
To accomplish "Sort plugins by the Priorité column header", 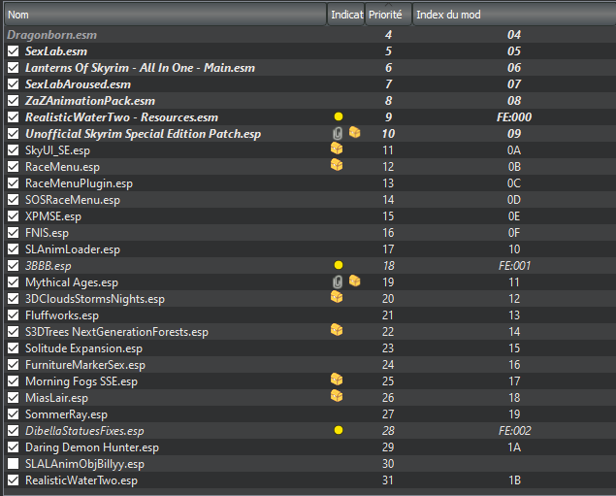I will tap(388, 15).
